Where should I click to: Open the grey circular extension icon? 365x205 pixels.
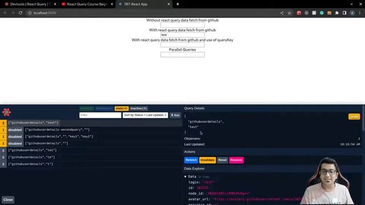(x=307, y=13)
